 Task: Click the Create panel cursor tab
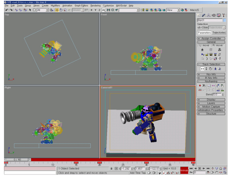pos(199,16)
